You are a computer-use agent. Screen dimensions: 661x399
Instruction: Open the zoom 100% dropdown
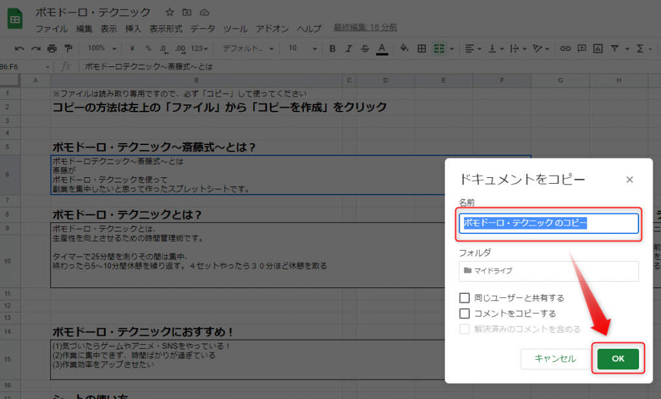[x=102, y=48]
